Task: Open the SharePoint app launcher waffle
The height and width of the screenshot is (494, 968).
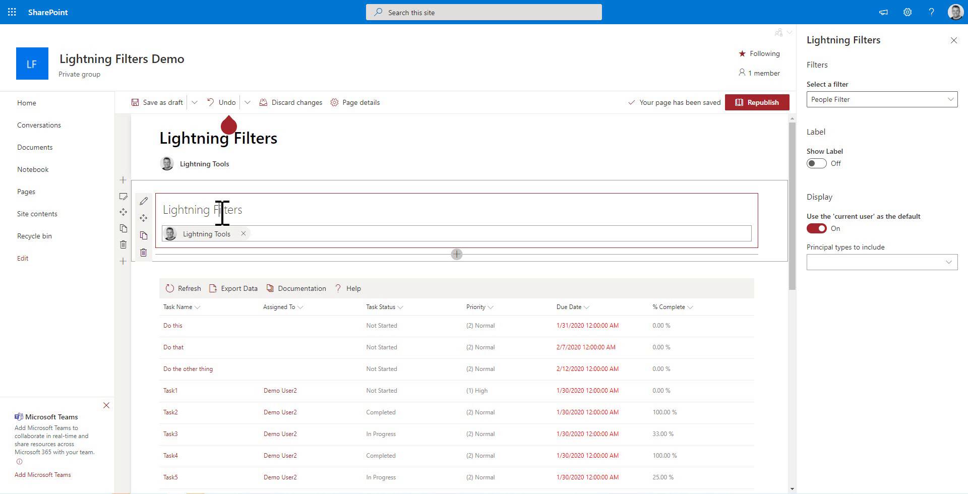Action: click(12, 12)
